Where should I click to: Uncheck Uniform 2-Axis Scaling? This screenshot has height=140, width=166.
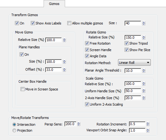pyautogui.click(x=87, y=104)
